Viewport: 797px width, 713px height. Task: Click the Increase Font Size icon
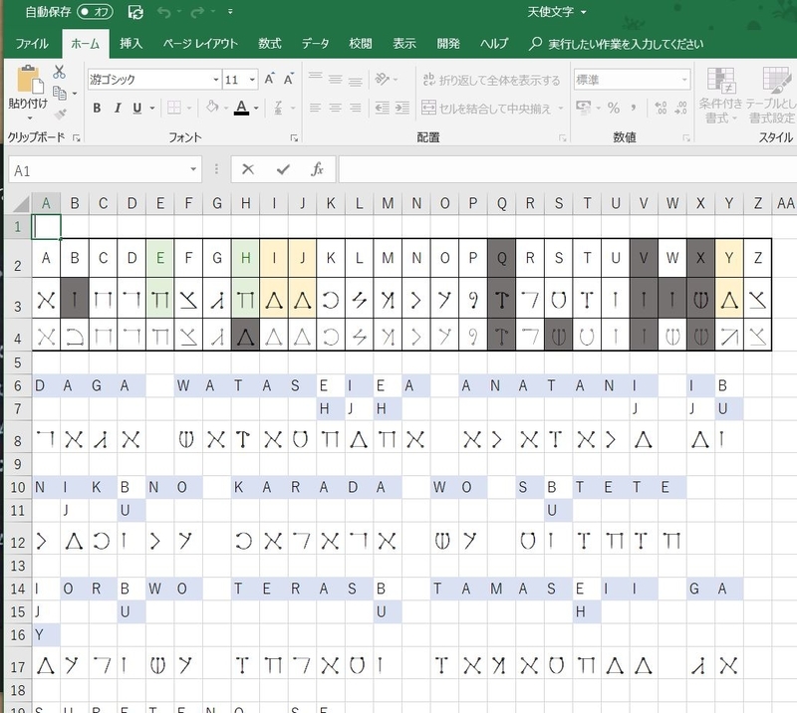coord(269,79)
